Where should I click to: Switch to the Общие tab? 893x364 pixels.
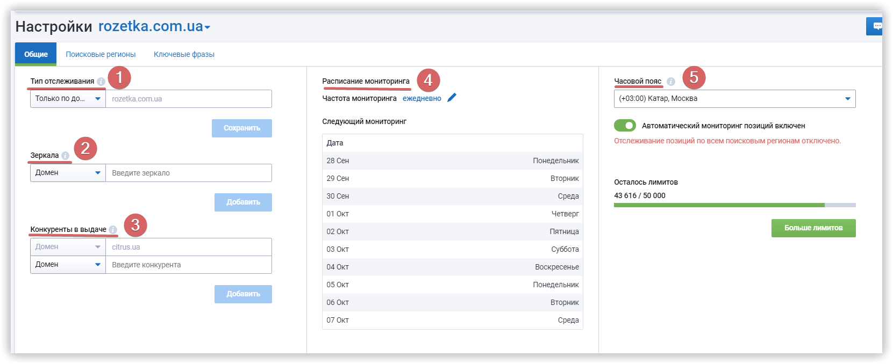[x=35, y=54]
